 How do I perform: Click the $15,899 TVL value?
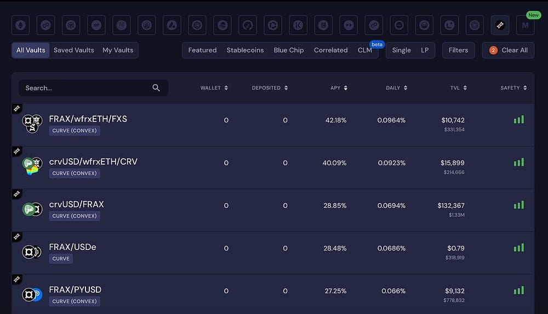[x=452, y=163]
